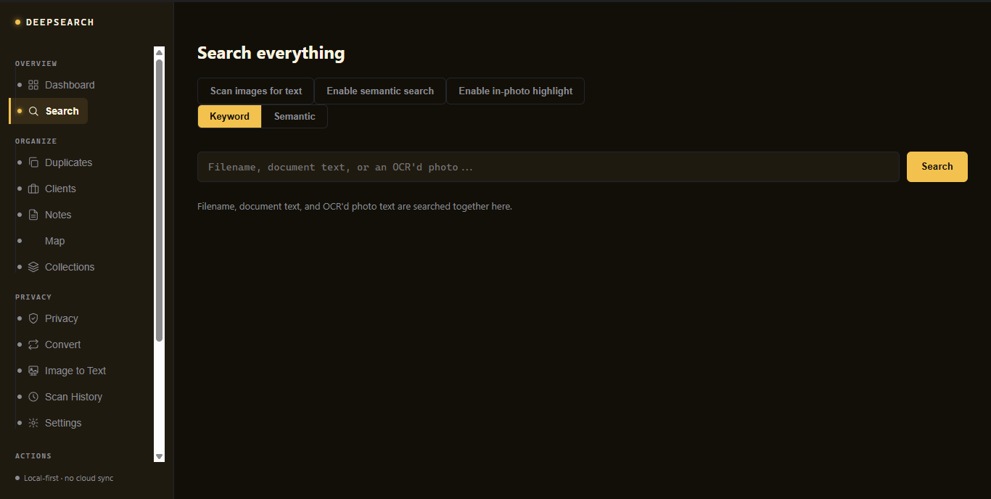Click the Privacy shield icon
This screenshot has width=991, height=499.
click(x=33, y=318)
